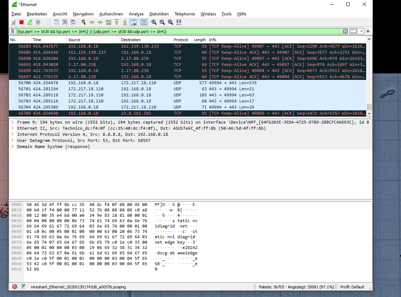Open the Analyse menu

[136, 14]
